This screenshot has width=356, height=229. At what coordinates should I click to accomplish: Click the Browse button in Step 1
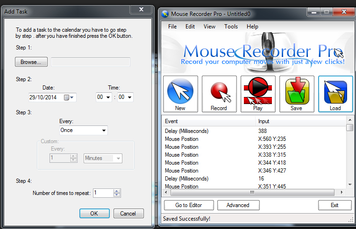click(x=31, y=62)
